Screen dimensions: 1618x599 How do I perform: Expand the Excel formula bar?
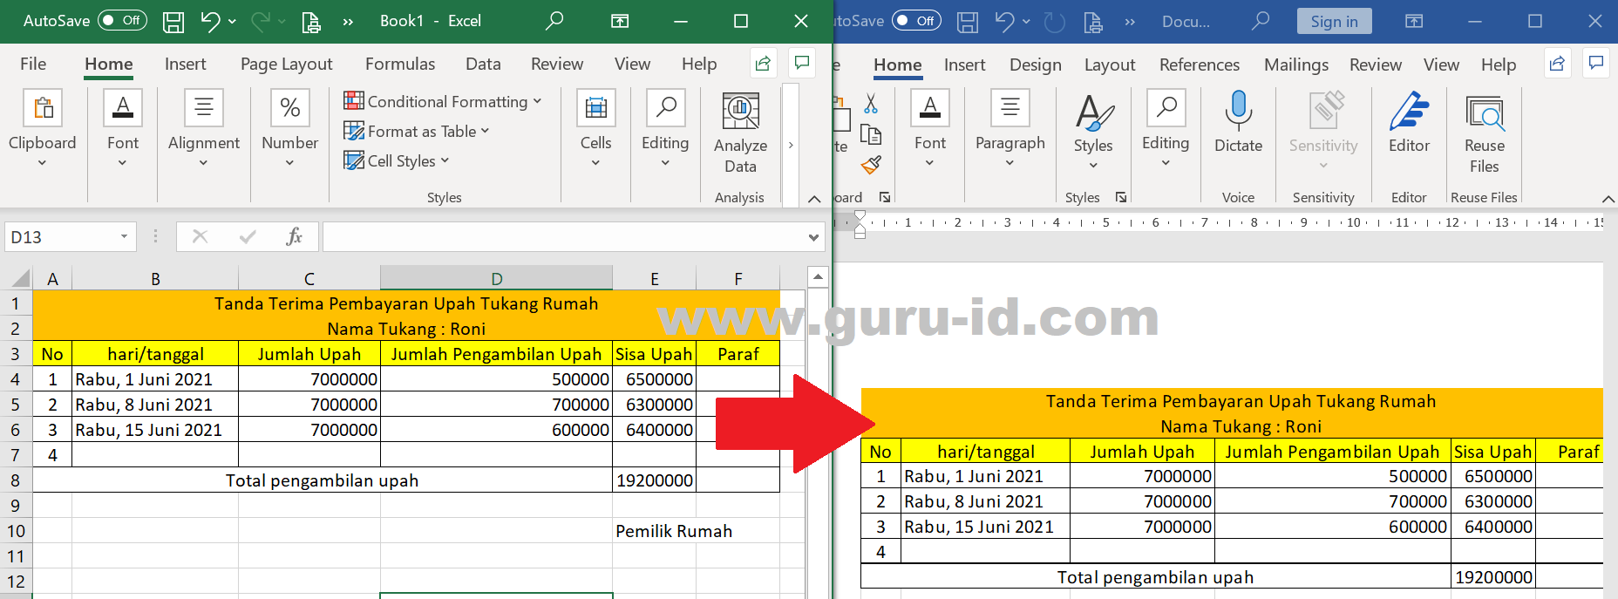point(813,237)
